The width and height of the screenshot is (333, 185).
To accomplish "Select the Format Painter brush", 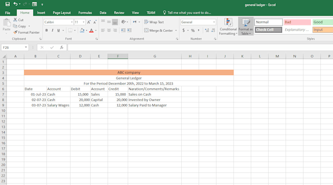I will pyautogui.click(x=15, y=32).
